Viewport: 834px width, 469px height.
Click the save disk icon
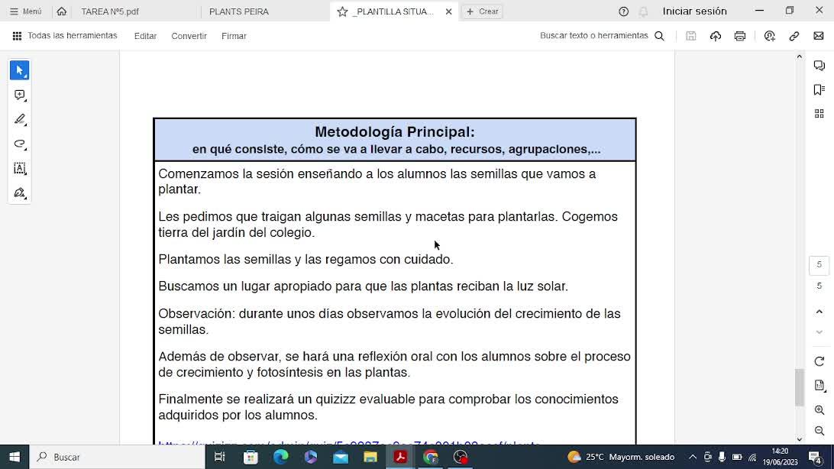pyautogui.click(x=691, y=36)
